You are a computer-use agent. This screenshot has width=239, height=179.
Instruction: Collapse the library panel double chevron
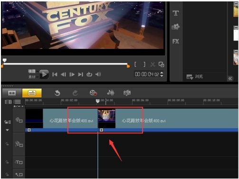[230, 78]
